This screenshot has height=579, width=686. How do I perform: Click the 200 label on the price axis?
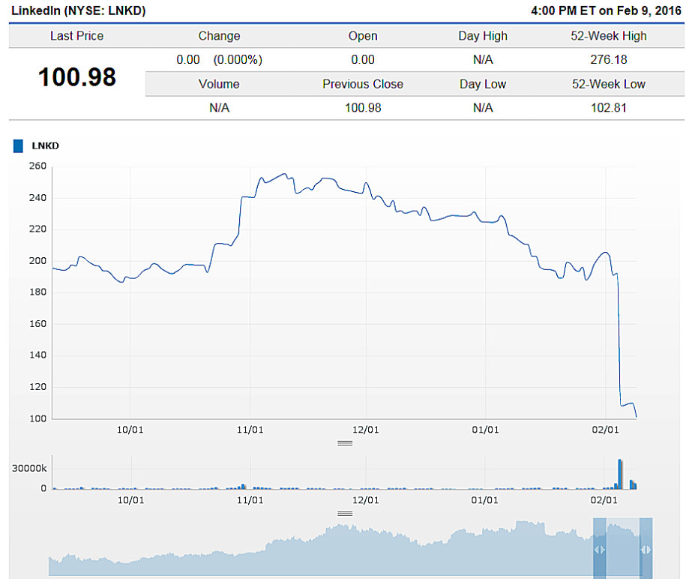coord(37,261)
